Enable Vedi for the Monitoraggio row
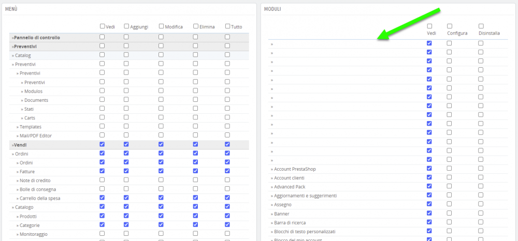Viewport: 518px width, 241px height. [102, 233]
